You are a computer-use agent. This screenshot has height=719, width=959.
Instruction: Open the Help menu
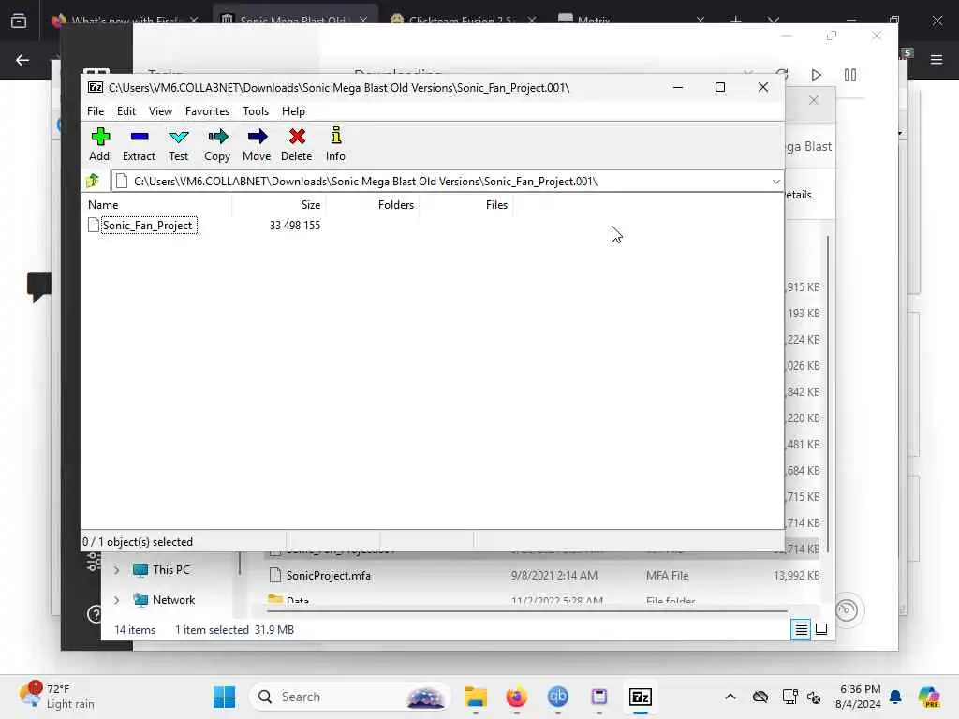point(293,111)
